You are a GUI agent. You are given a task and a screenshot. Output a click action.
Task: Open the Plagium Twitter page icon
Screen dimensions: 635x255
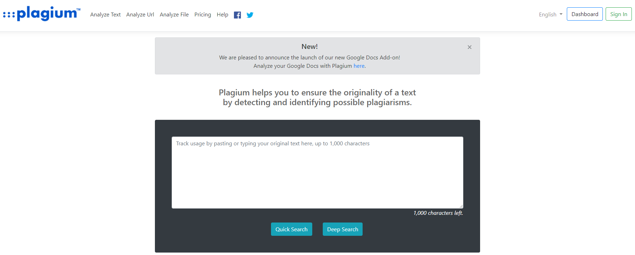250,15
